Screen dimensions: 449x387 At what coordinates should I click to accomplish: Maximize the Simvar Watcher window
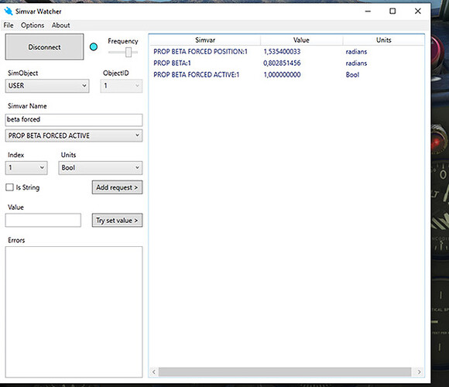[392, 11]
